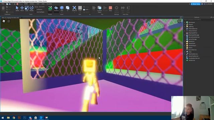Image resolution: width=214 pixels, height=120 pixels.
Task: Activate the Move tool
Action: pos(22,9)
